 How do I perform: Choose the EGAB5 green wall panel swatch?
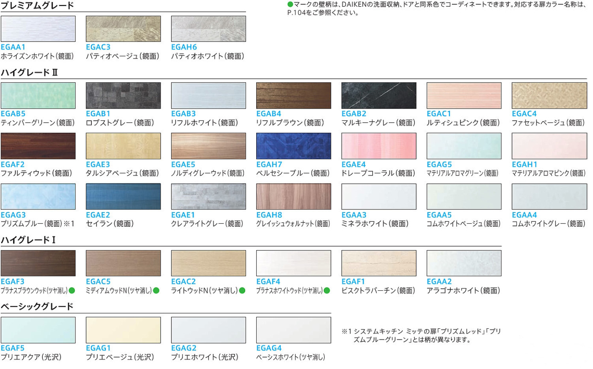pos(38,96)
